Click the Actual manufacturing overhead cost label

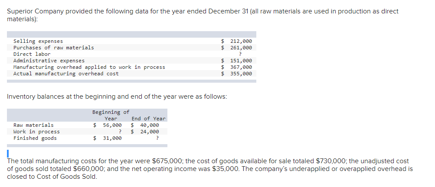click(x=66, y=74)
